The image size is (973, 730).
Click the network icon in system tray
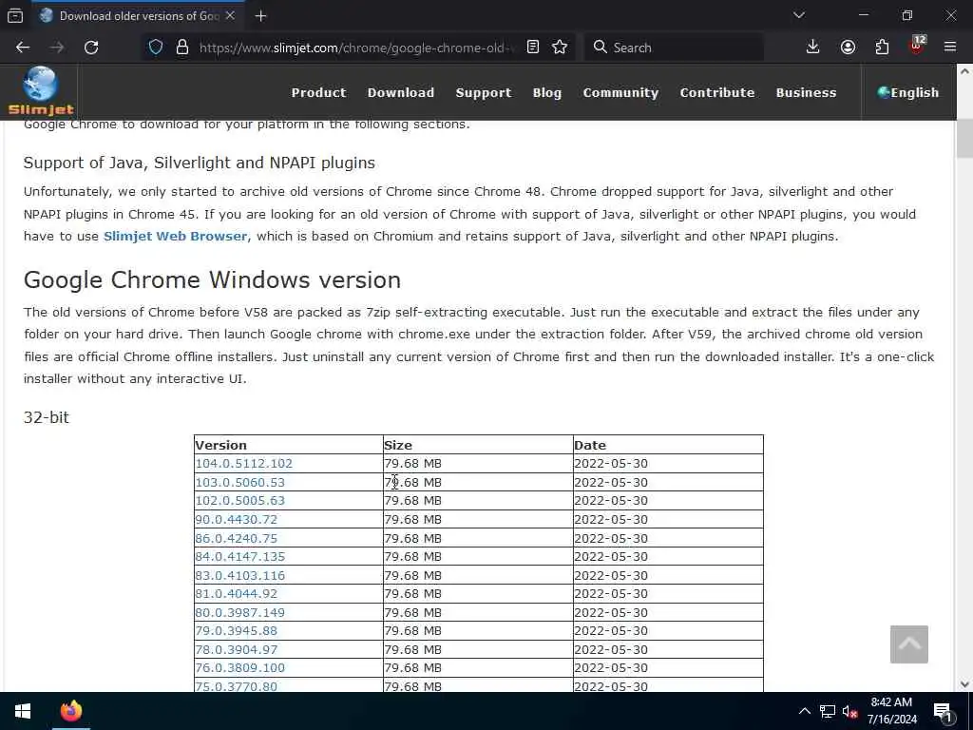click(x=828, y=711)
